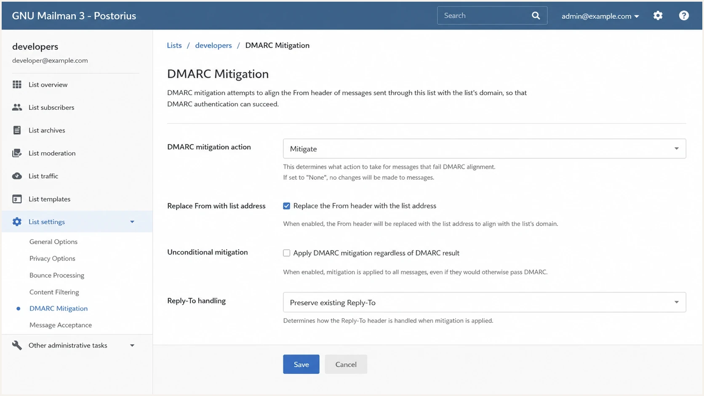Click the search magnifier icon

(536, 16)
